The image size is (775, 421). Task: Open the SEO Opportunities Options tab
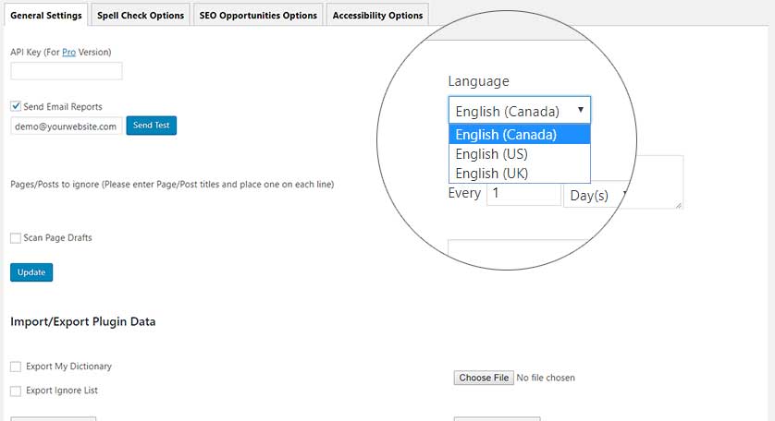[258, 15]
